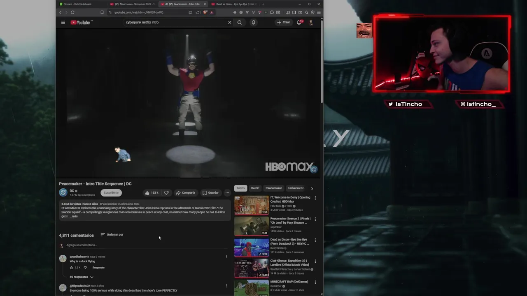Screen dimensions: 527x296
Task: Close the Peacemaker tab
Action: coord(205,4)
